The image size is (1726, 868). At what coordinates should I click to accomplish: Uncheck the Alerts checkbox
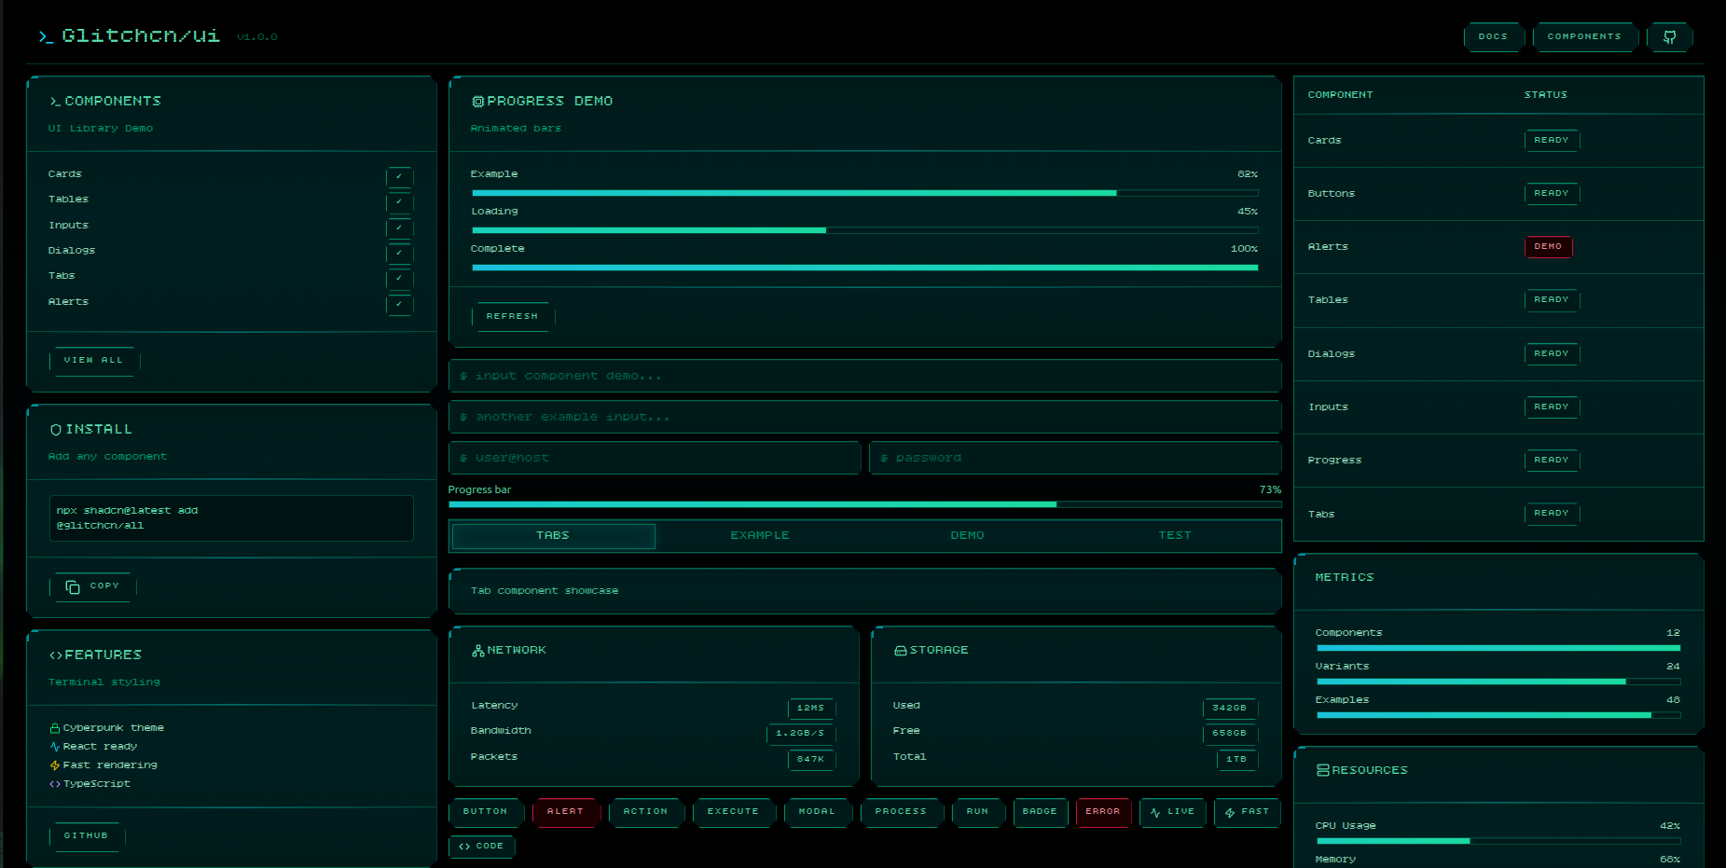point(399,305)
